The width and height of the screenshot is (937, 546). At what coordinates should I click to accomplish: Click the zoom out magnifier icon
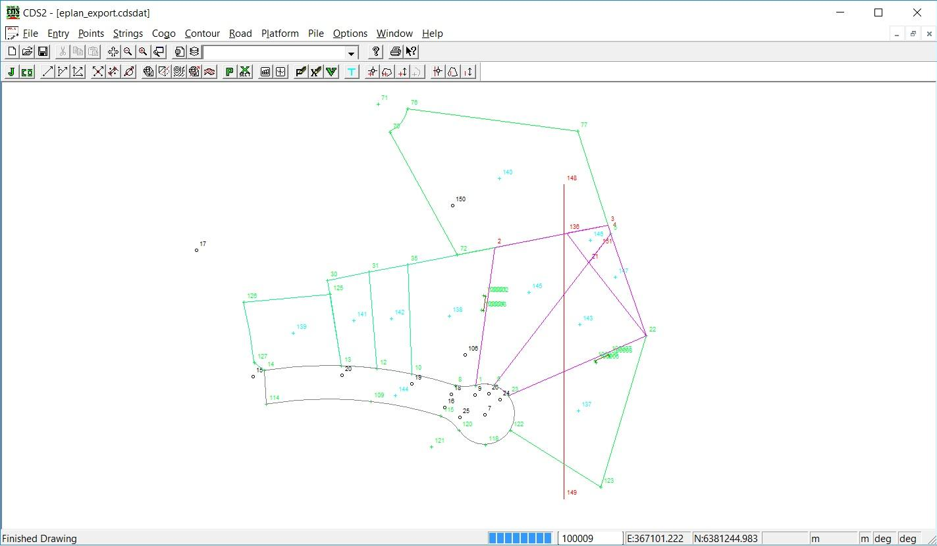(128, 52)
